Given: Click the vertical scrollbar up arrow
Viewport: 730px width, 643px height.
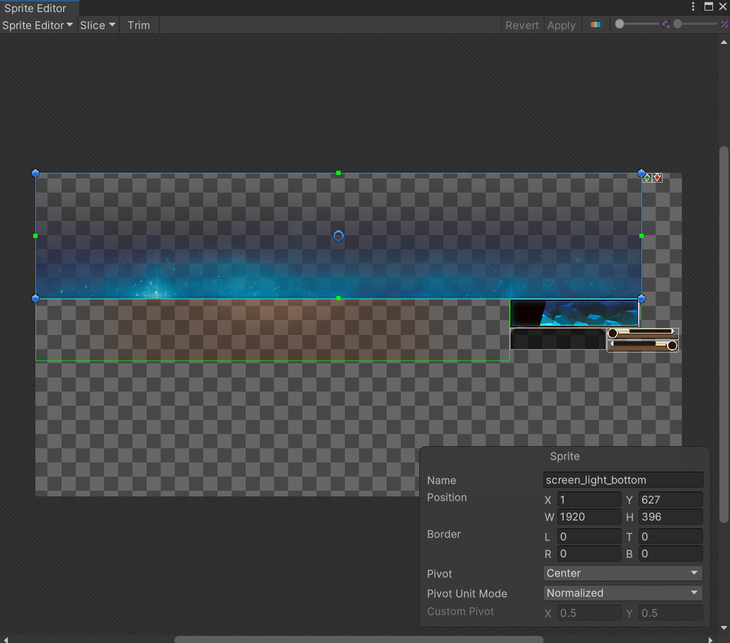Looking at the screenshot, I should click(724, 42).
